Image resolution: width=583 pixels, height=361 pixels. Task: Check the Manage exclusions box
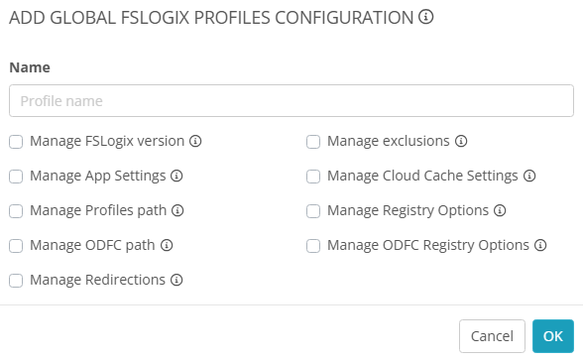pos(313,142)
